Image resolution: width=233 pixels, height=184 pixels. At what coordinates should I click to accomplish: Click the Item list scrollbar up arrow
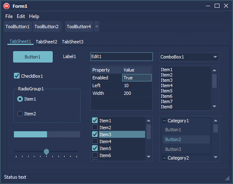[x=214, y=70]
